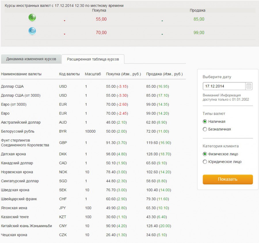
Task: Select the Безналичная currency type
Action: [205, 129]
